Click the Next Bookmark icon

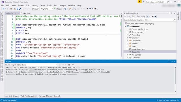[x=92, y=9]
